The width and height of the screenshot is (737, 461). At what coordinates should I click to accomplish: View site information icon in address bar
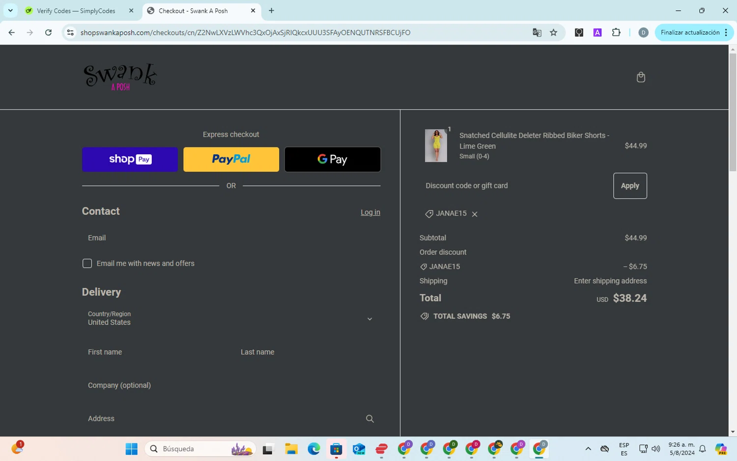70,32
